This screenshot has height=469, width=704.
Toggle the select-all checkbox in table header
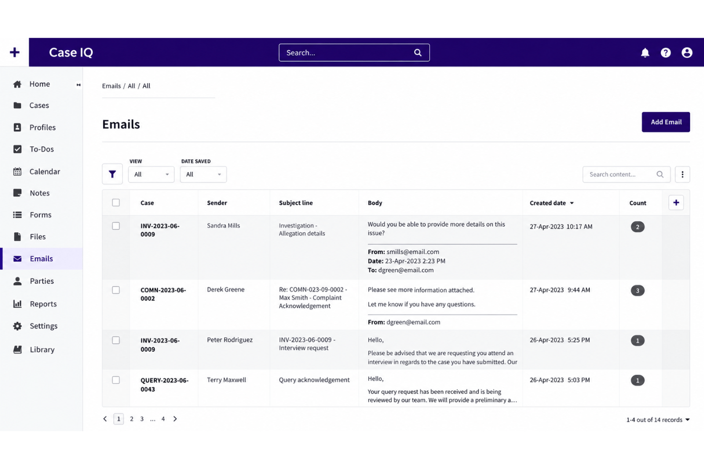(116, 202)
